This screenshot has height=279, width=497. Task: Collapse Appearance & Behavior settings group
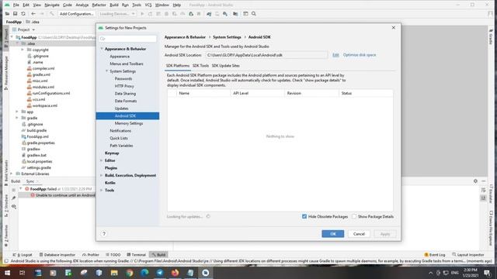click(x=102, y=49)
